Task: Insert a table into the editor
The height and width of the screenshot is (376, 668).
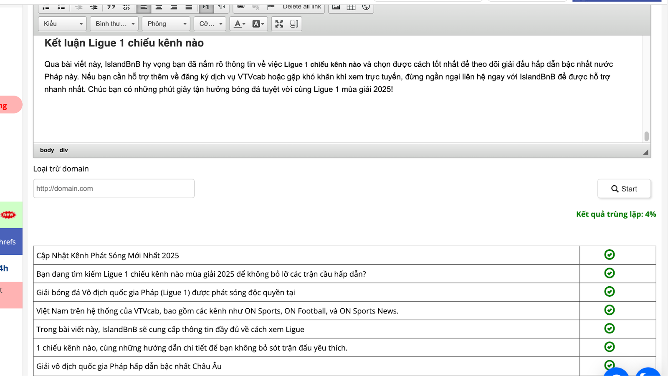Action: 351,7
